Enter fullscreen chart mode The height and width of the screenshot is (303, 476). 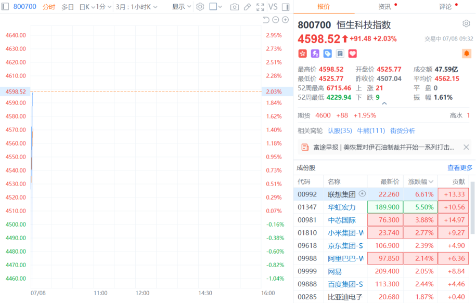[260, 7]
